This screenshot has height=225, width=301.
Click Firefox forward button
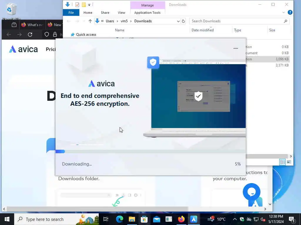[19, 35]
